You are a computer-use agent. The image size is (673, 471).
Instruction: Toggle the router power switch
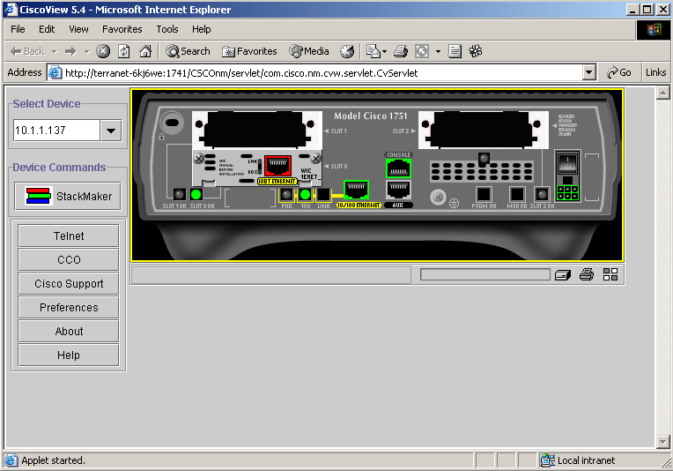567,164
